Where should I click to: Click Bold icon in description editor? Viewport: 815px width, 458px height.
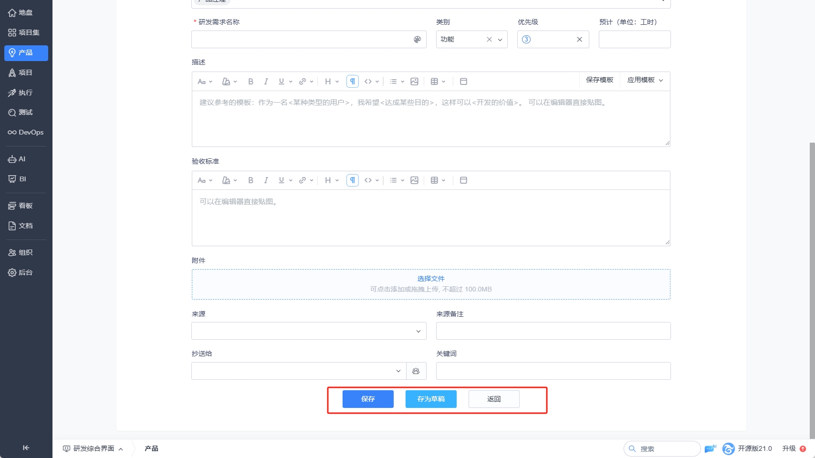point(251,82)
